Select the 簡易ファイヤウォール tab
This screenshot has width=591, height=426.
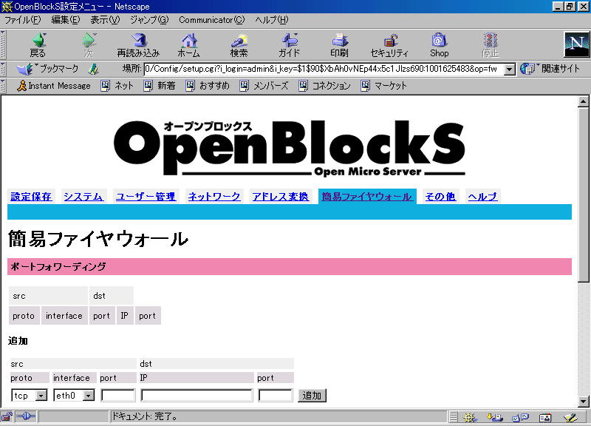click(367, 197)
